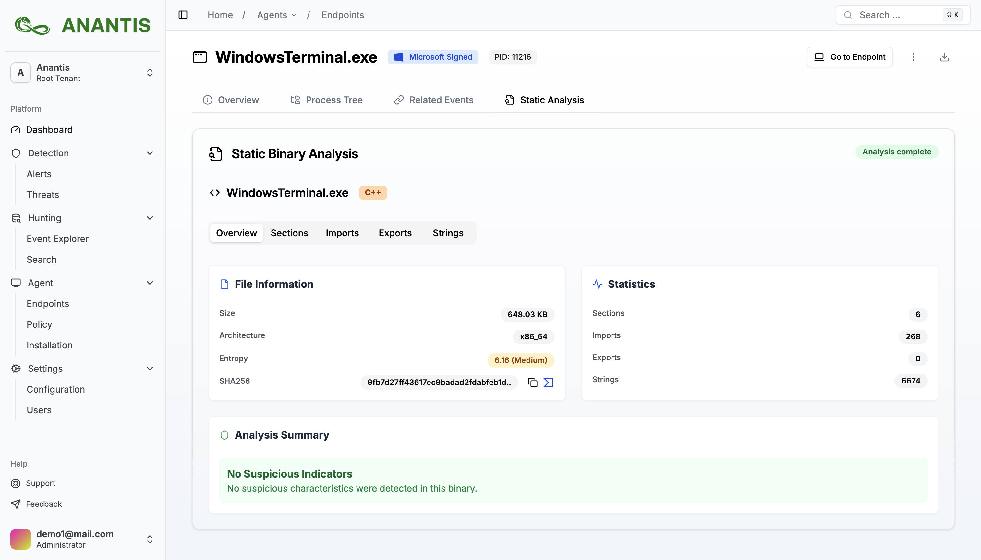Open the Support help link
This screenshot has width=981, height=560.
click(33, 483)
